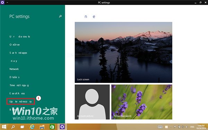Open Internet Explorer from the taskbar
The height and width of the screenshot is (130, 208).
pyautogui.click(x=32, y=127)
